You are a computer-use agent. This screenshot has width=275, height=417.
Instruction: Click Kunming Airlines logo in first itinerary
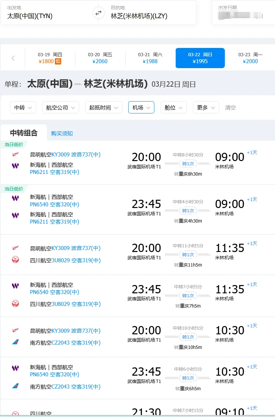[15, 154]
